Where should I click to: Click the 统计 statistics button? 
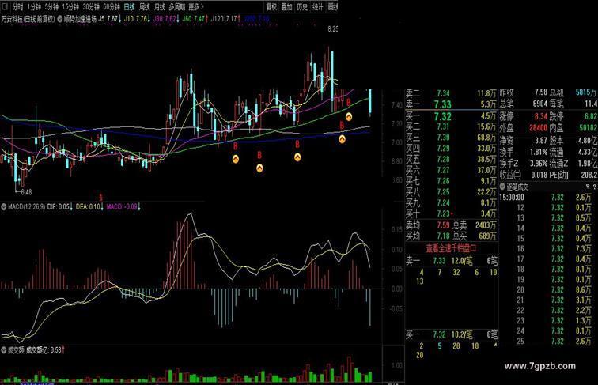coord(317,7)
